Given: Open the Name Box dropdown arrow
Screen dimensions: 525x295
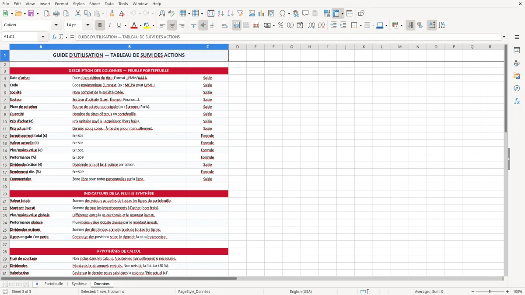Looking at the screenshot, I should [43, 37].
